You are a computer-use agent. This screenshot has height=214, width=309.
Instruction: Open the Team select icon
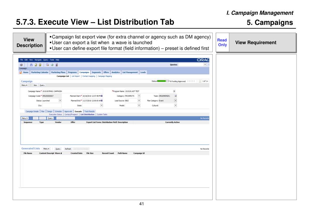175,96
